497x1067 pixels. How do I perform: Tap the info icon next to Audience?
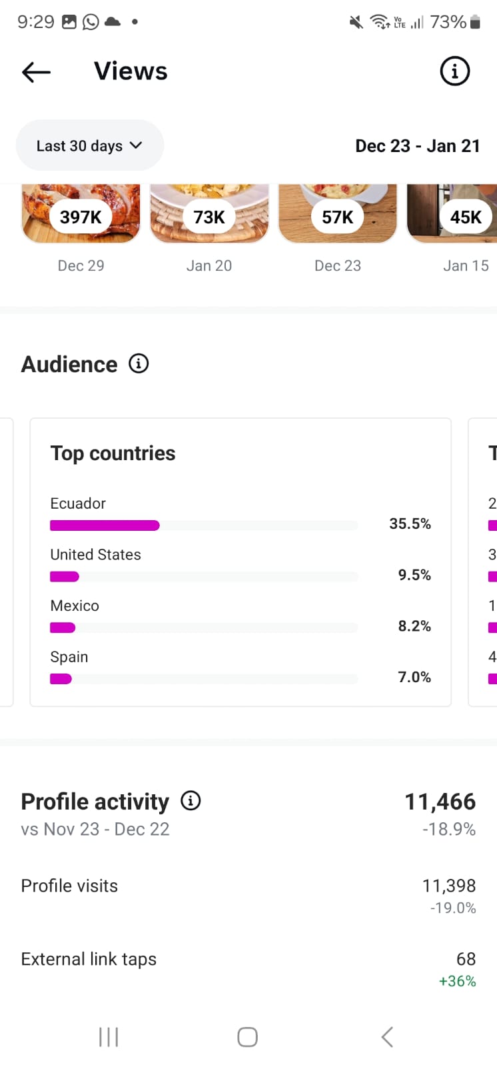(139, 364)
